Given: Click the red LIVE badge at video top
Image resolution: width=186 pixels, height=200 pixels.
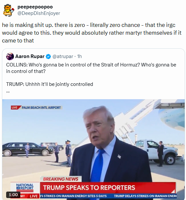Looking at the screenshot, I should (15, 108).
